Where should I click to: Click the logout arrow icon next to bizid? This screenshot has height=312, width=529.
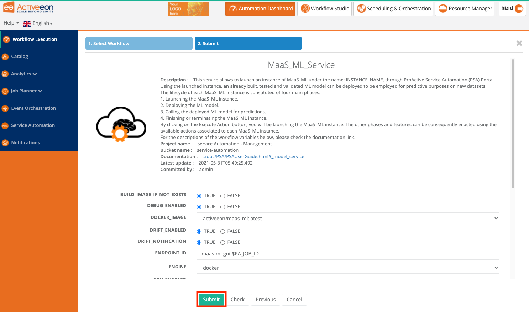coord(519,8)
